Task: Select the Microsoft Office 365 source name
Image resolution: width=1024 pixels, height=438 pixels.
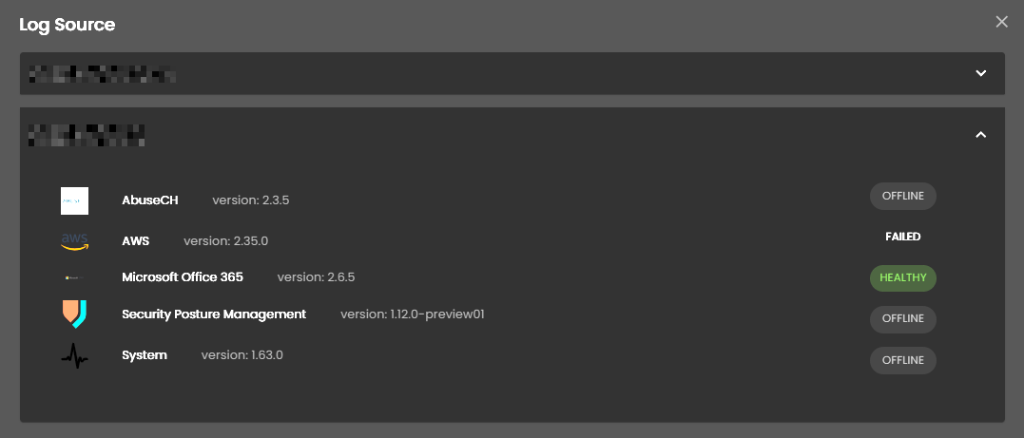Action: [x=183, y=277]
